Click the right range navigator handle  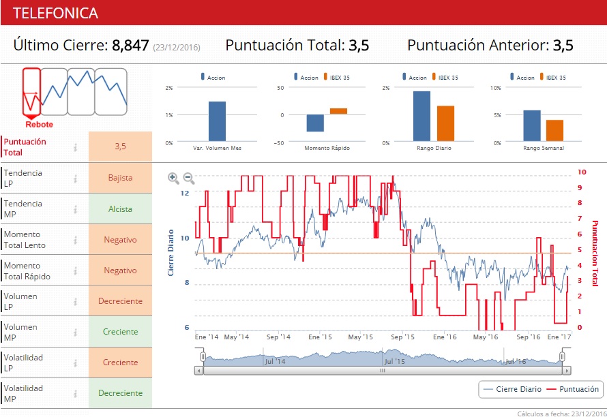(562, 356)
